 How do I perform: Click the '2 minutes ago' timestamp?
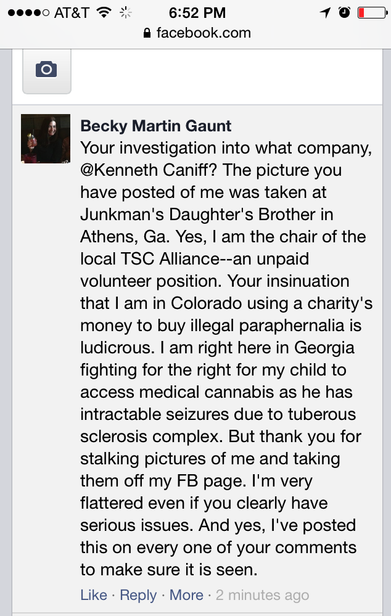pyautogui.click(x=263, y=595)
